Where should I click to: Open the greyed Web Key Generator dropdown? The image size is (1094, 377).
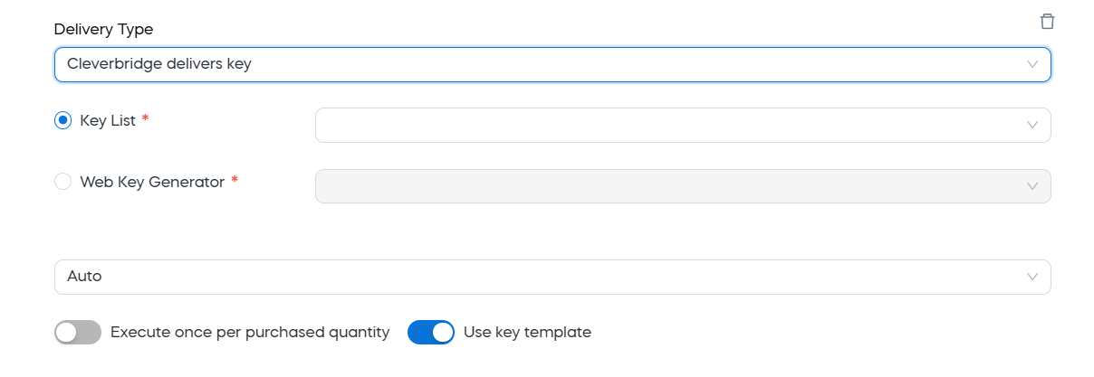683,186
